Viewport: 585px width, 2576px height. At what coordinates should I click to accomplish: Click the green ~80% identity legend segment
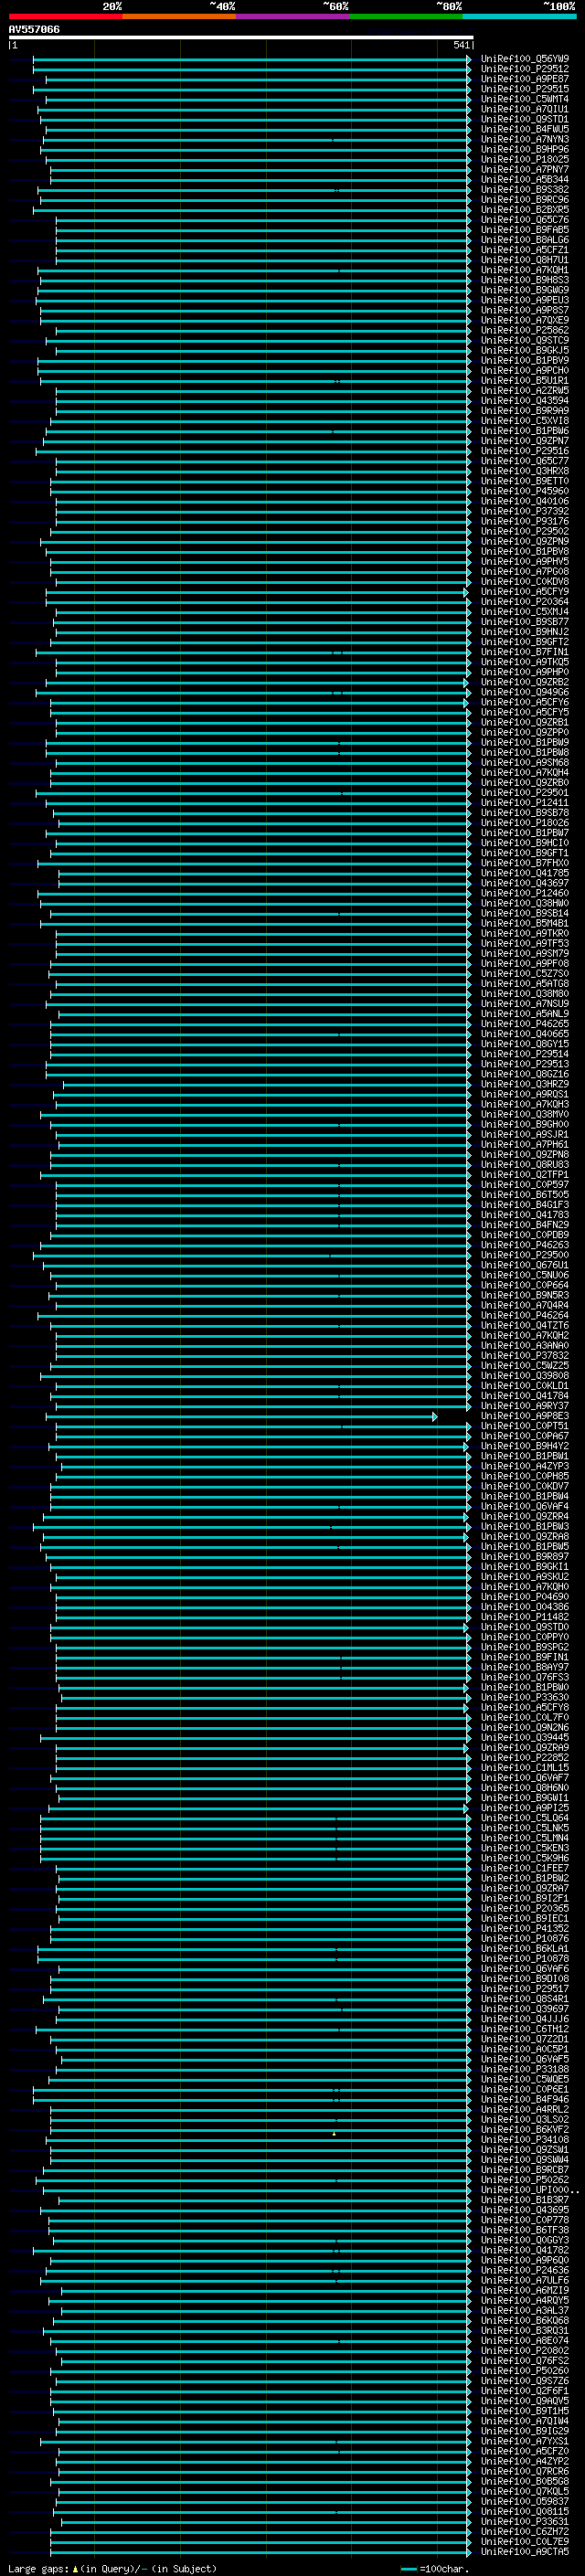pyautogui.click(x=406, y=16)
